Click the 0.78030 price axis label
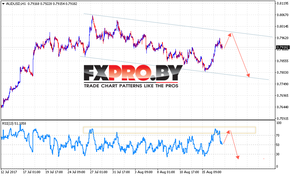The image size is (290, 176). coord(282,73)
